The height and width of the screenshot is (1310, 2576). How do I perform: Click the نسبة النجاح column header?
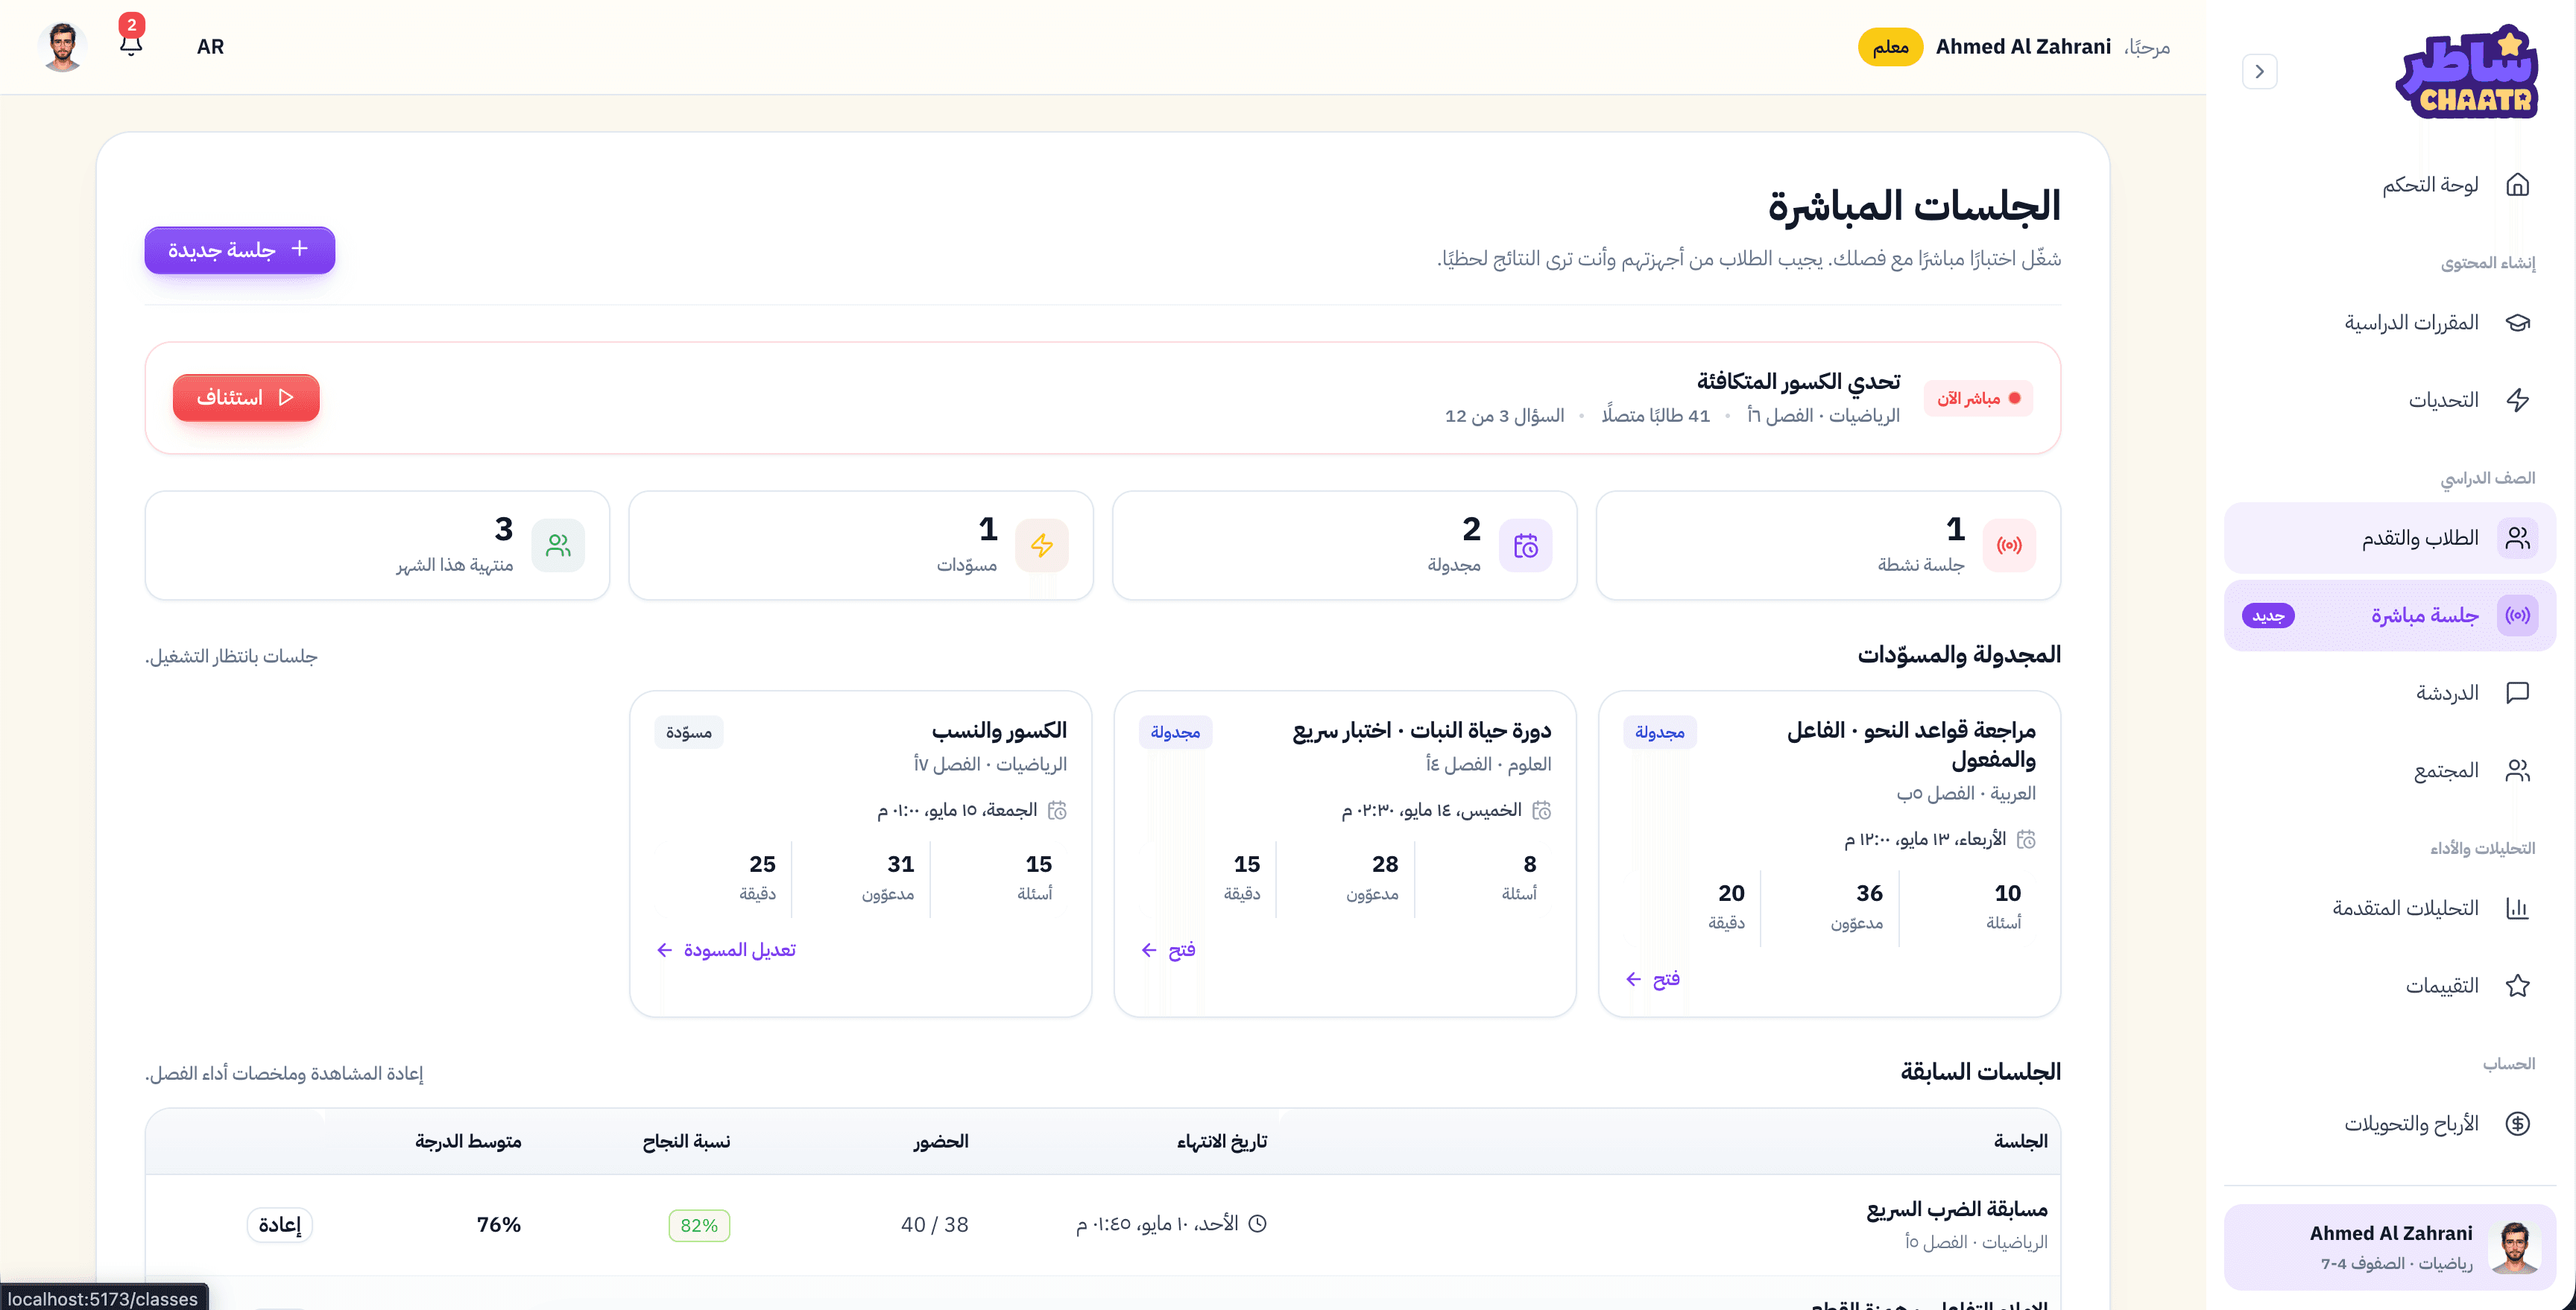pyautogui.click(x=686, y=1141)
